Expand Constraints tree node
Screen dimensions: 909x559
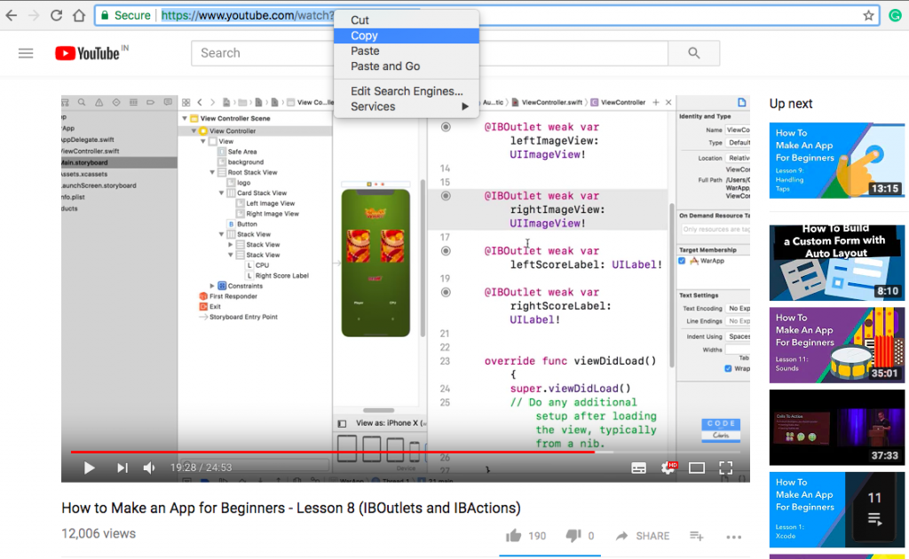pos(212,287)
